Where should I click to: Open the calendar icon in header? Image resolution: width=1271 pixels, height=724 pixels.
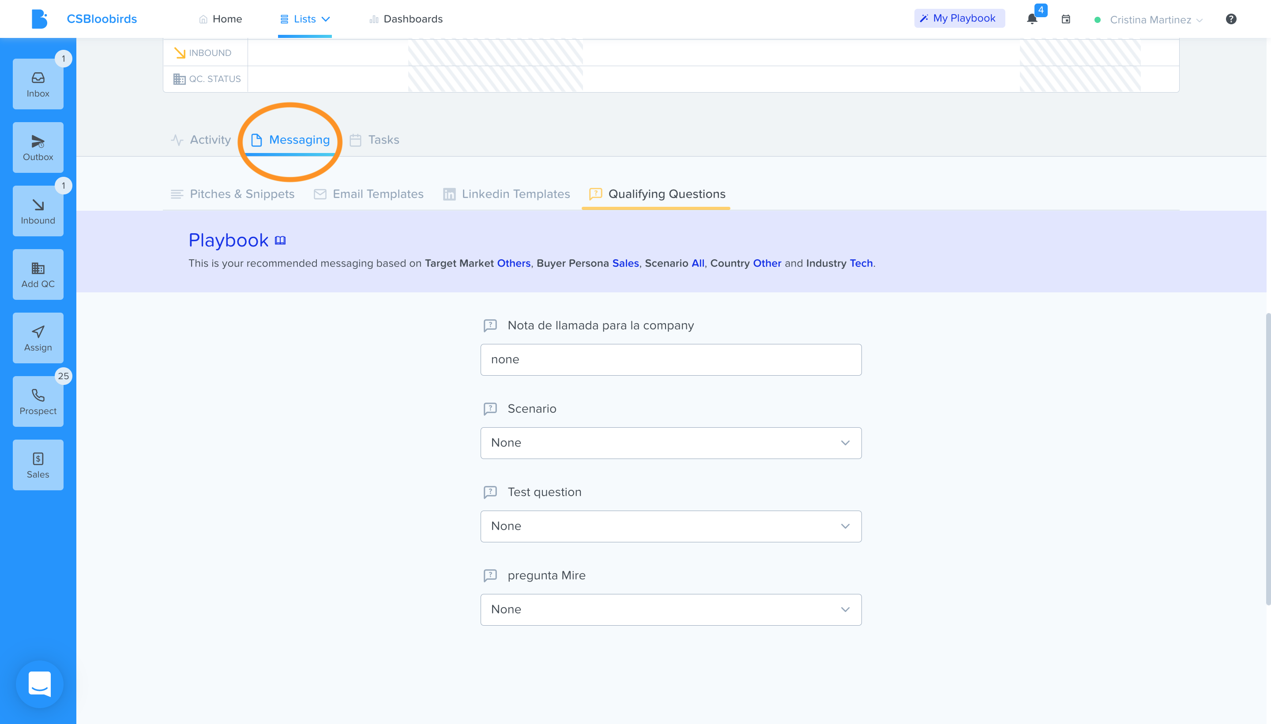pos(1065,19)
